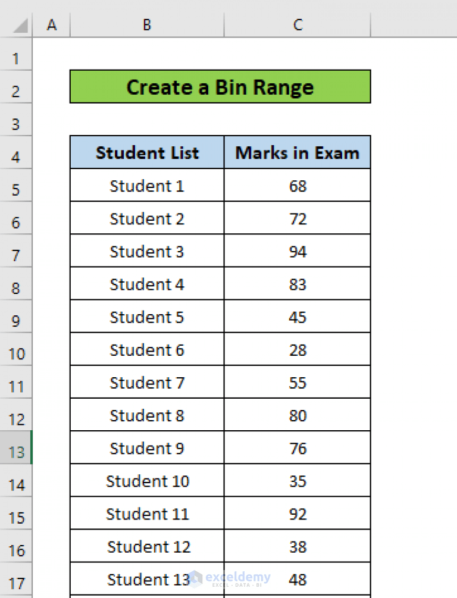Click the cell showing 28
The height and width of the screenshot is (598, 457).
click(298, 349)
